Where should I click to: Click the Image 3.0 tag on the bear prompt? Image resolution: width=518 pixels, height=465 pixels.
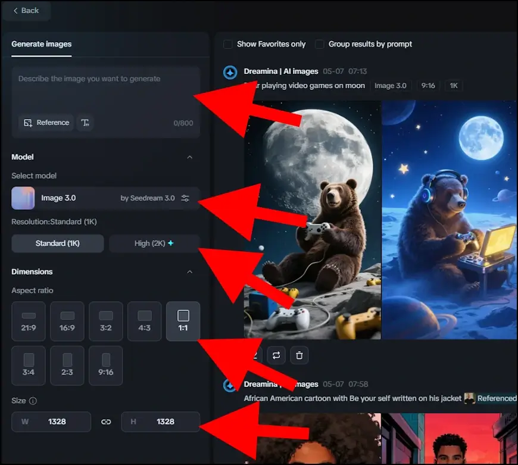click(391, 86)
